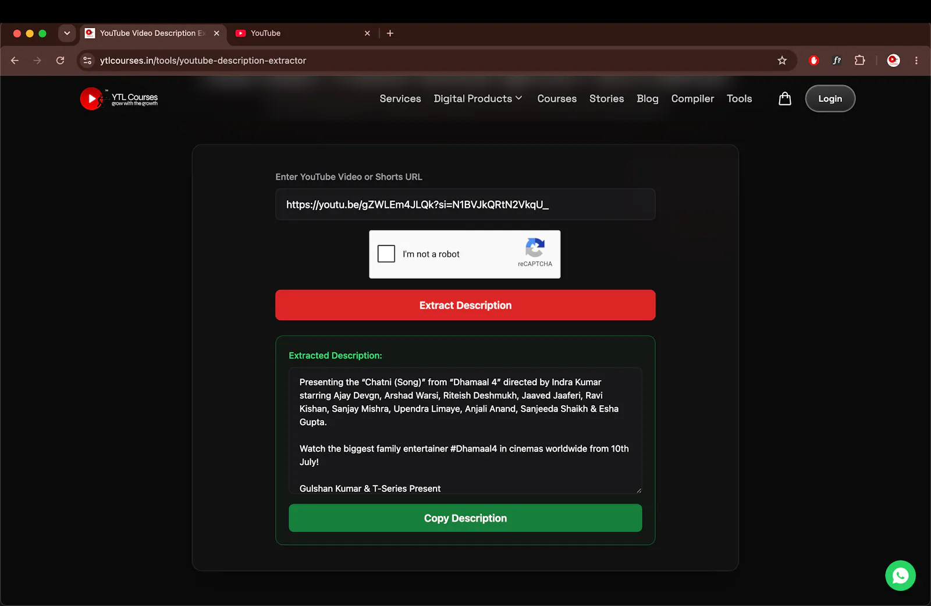Open the Tools menu item
931x606 pixels.
(x=739, y=98)
